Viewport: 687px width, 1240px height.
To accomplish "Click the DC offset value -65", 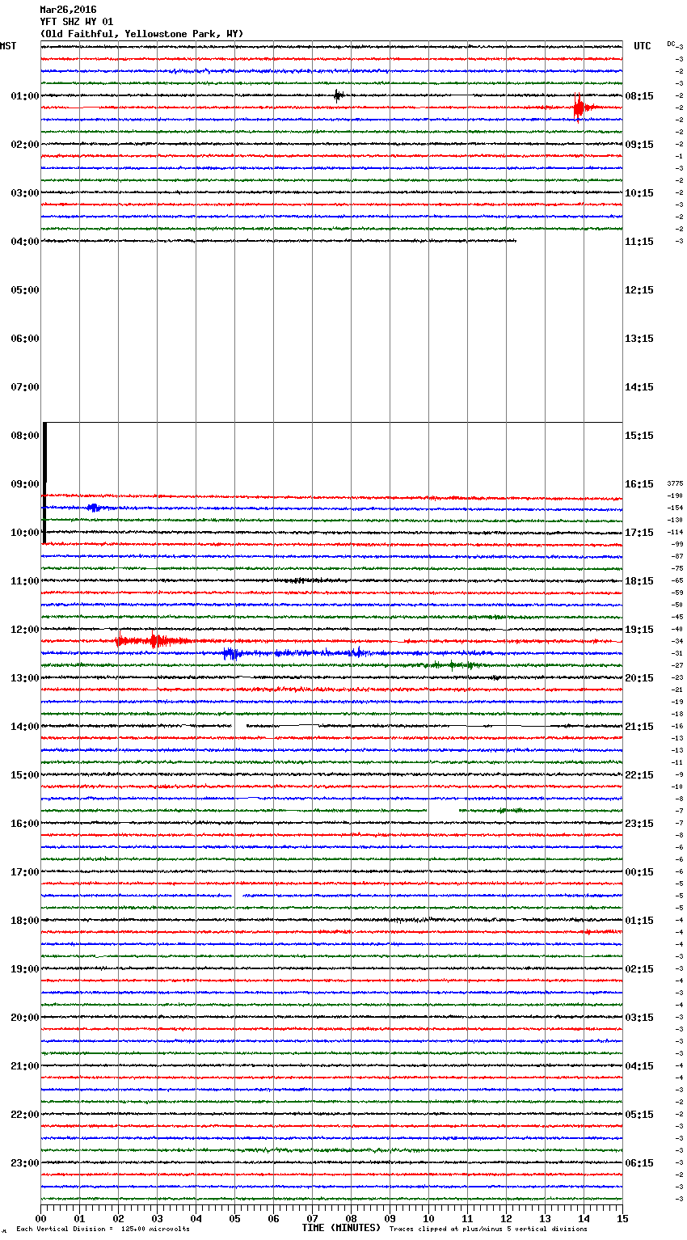I will coord(676,580).
